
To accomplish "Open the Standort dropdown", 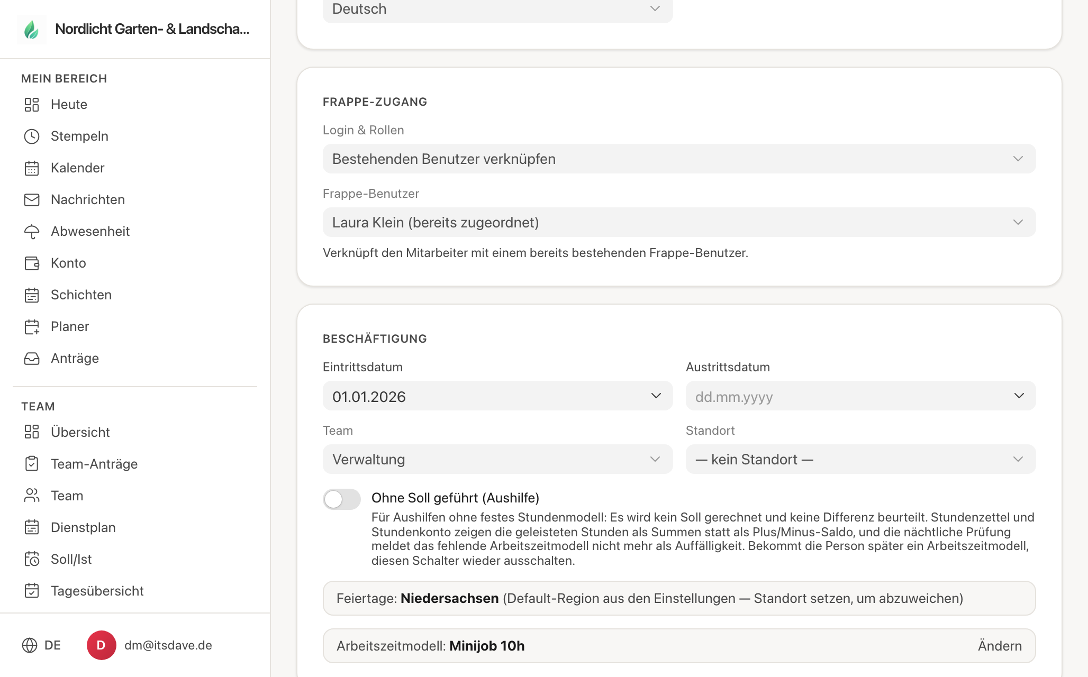I will tap(861, 459).
